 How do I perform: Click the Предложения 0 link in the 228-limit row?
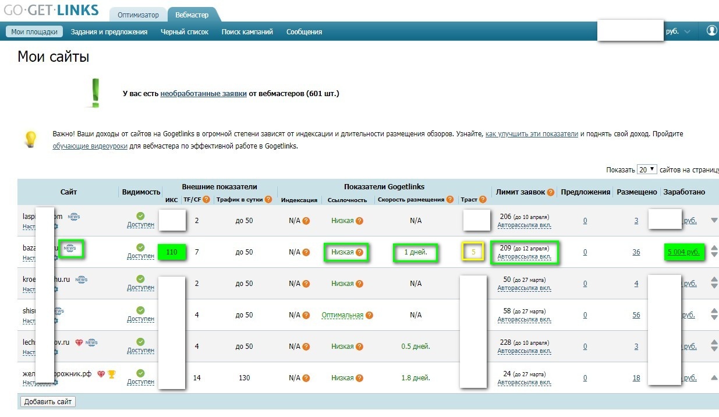(585, 347)
